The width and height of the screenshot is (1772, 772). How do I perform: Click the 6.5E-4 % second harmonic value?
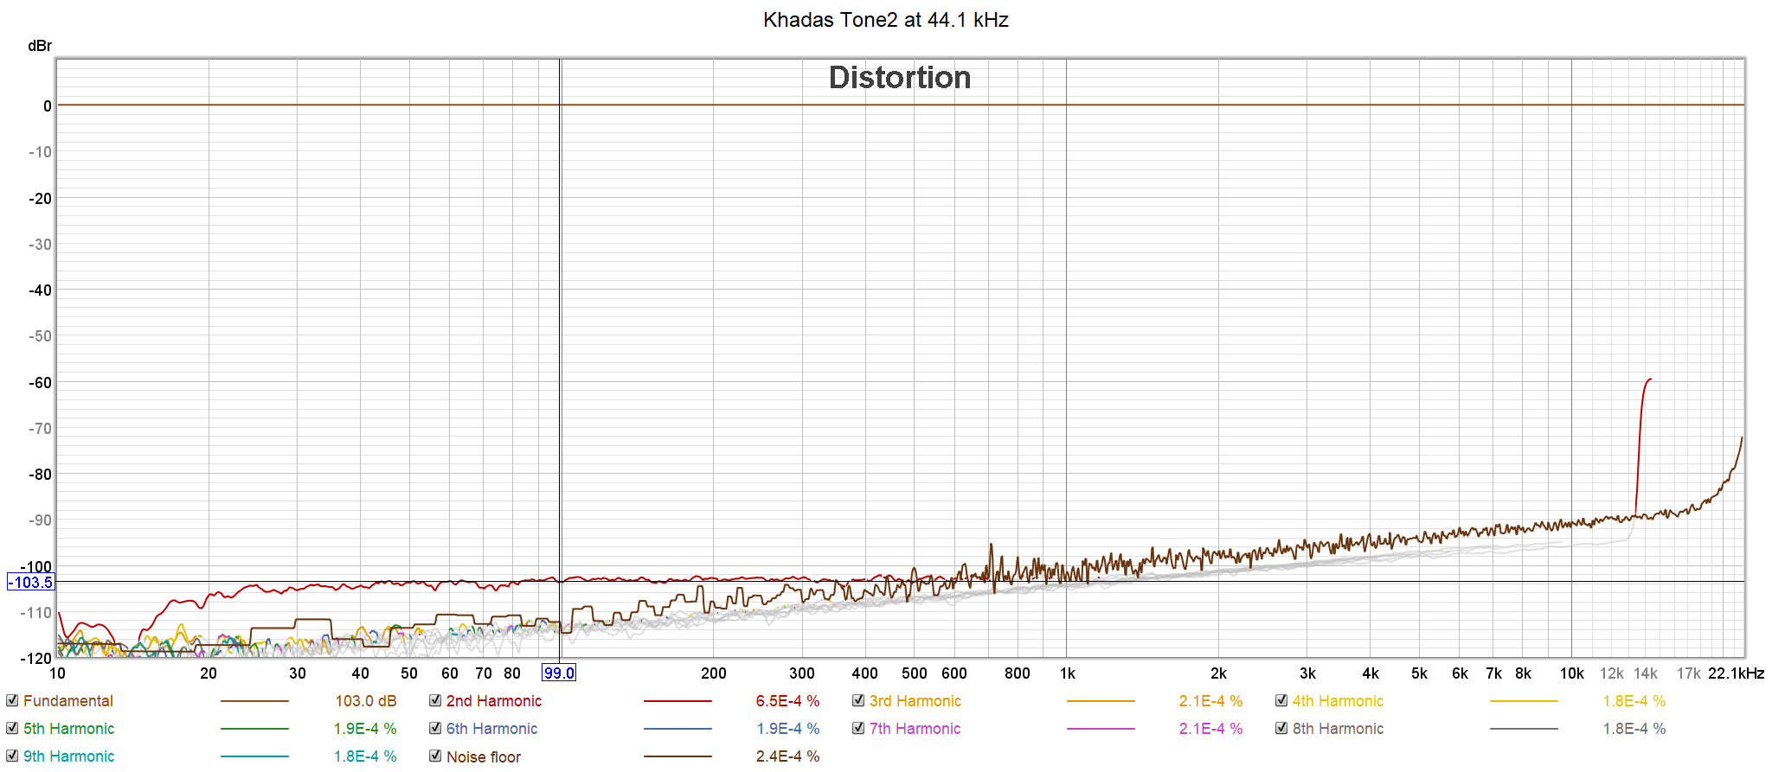pos(787,701)
